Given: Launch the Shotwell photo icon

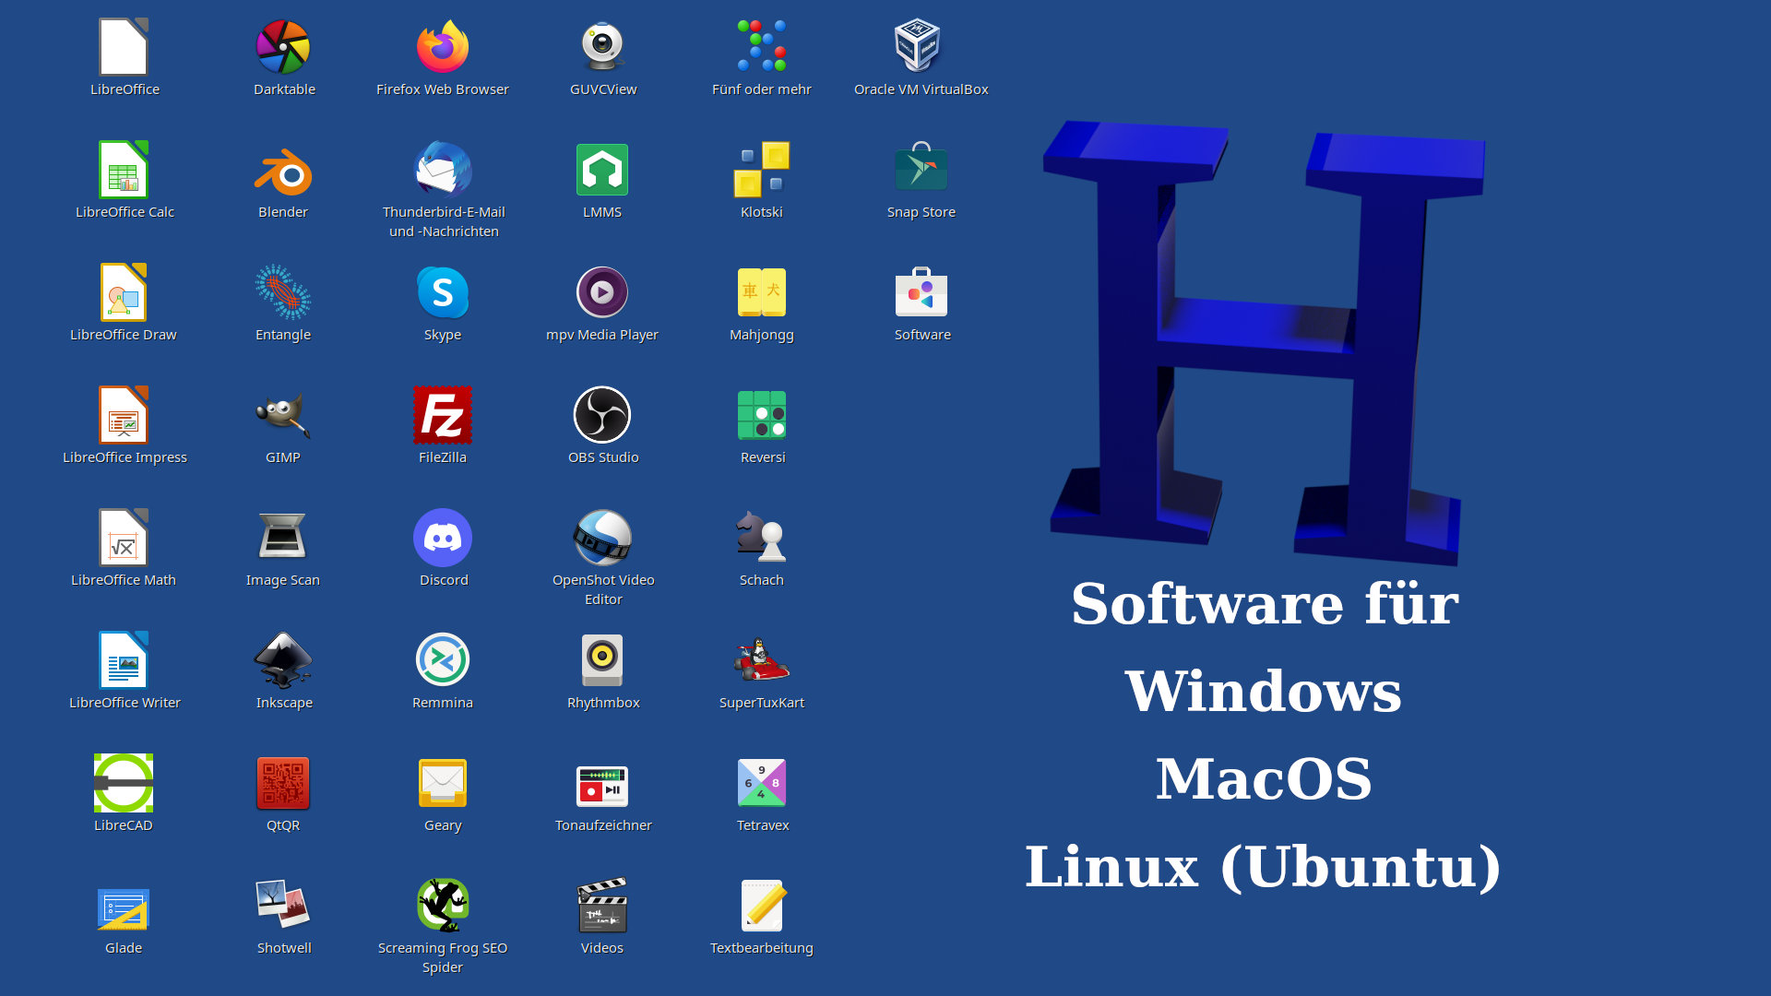Looking at the screenshot, I should [x=283, y=904].
